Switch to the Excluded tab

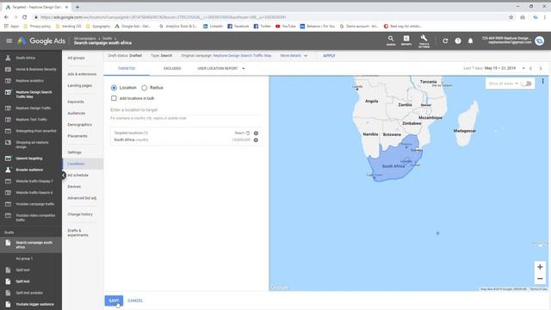tap(172, 68)
